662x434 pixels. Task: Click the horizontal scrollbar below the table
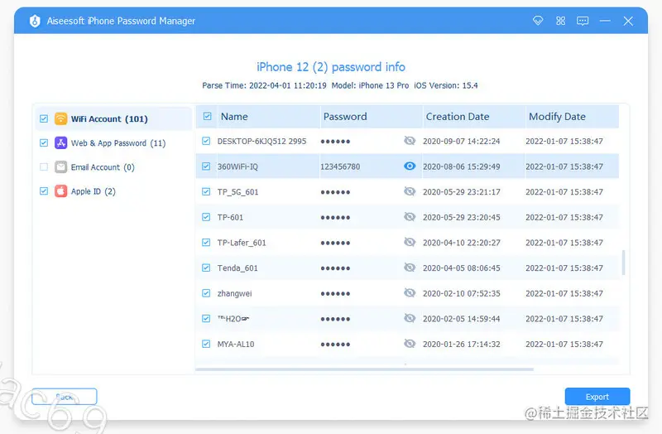coord(364,369)
